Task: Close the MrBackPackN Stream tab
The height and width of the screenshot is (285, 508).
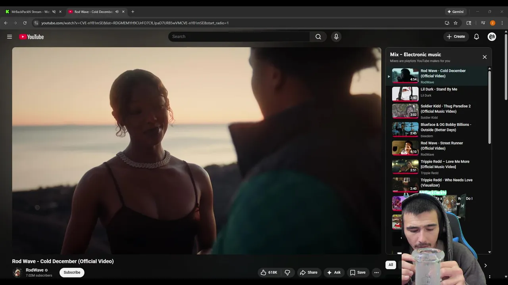Action: point(60,12)
